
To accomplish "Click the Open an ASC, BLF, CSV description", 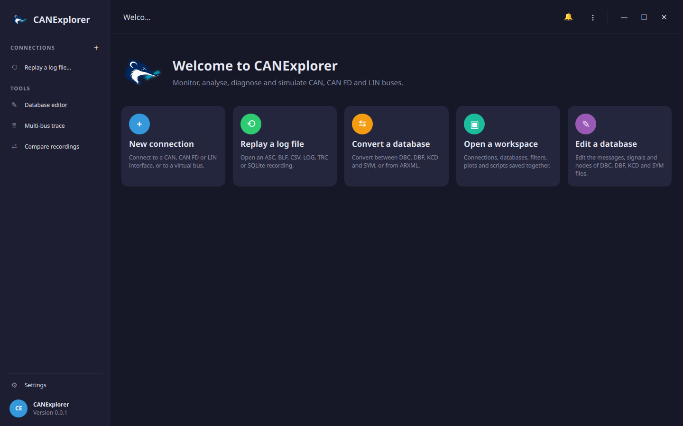I will click(x=284, y=161).
